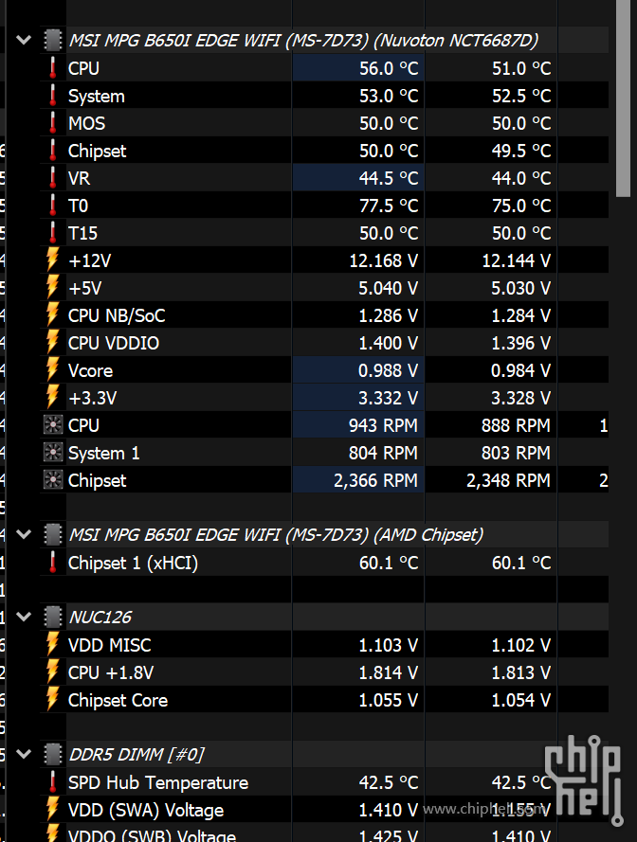Collapse the NUC126 sensor group
Image resolution: width=637 pixels, height=842 pixels.
pyautogui.click(x=24, y=617)
